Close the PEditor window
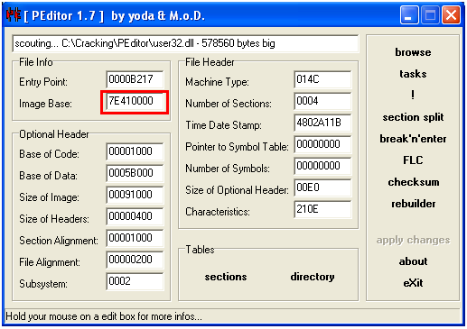467x329 pixels. point(451,14)
